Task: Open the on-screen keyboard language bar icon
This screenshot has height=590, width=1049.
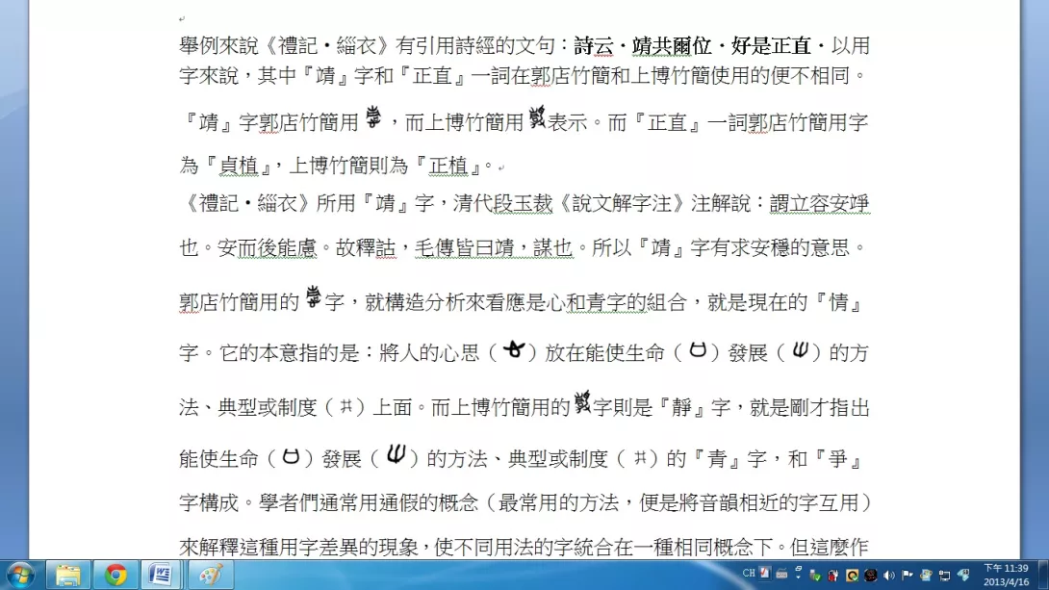Action: point(781,574)
